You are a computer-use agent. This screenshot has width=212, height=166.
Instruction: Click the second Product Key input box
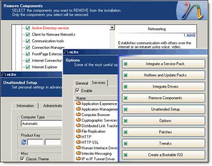[53, 142]
